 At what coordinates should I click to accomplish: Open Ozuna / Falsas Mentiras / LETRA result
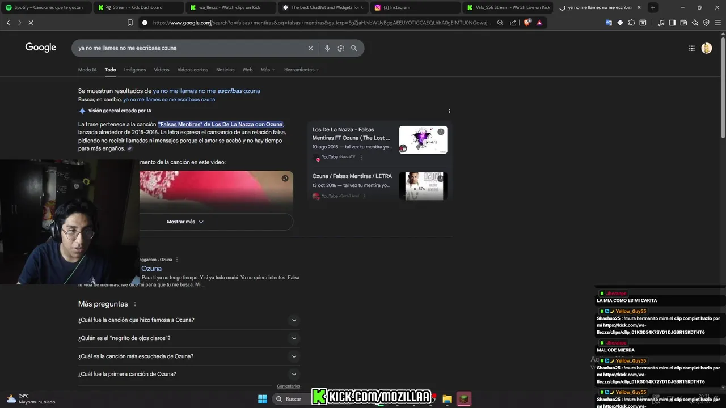click(352, 176)
